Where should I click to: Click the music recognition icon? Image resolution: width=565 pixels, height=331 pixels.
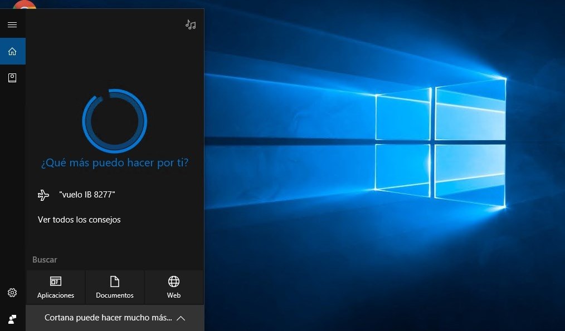191,24
